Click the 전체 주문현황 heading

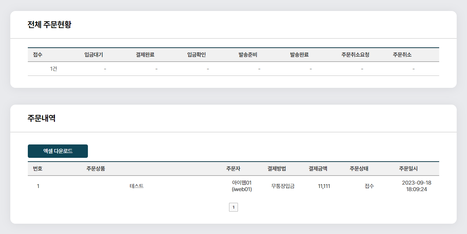coord(49,25)
